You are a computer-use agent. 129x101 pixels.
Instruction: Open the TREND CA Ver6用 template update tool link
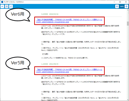tap(69, 21)
